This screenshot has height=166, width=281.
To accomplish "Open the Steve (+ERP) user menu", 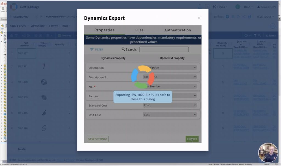I will (266, 7).
